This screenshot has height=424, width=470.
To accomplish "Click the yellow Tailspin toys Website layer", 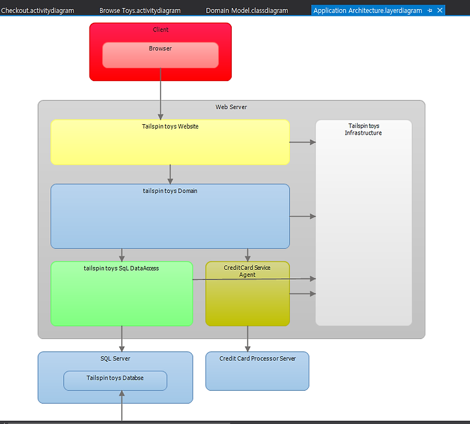I will [170, 142].
